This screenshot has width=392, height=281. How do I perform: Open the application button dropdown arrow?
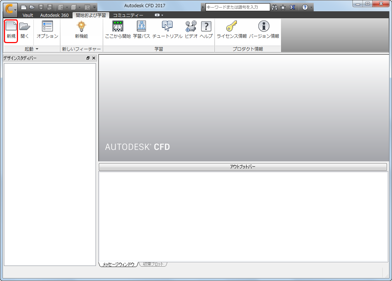point(15,10)
